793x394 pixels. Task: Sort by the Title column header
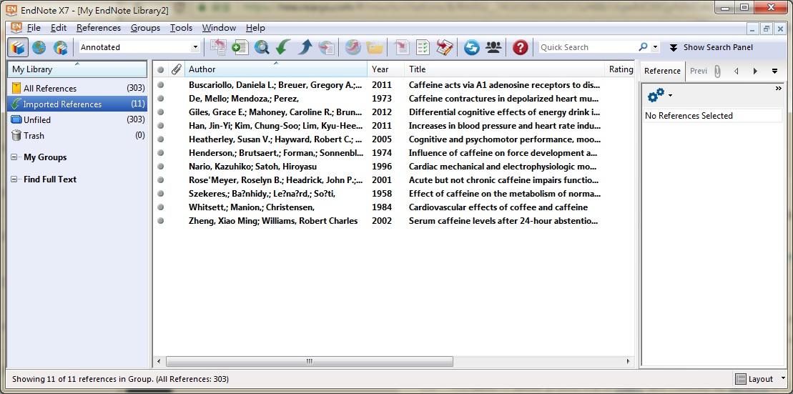[x=504, y=69]
